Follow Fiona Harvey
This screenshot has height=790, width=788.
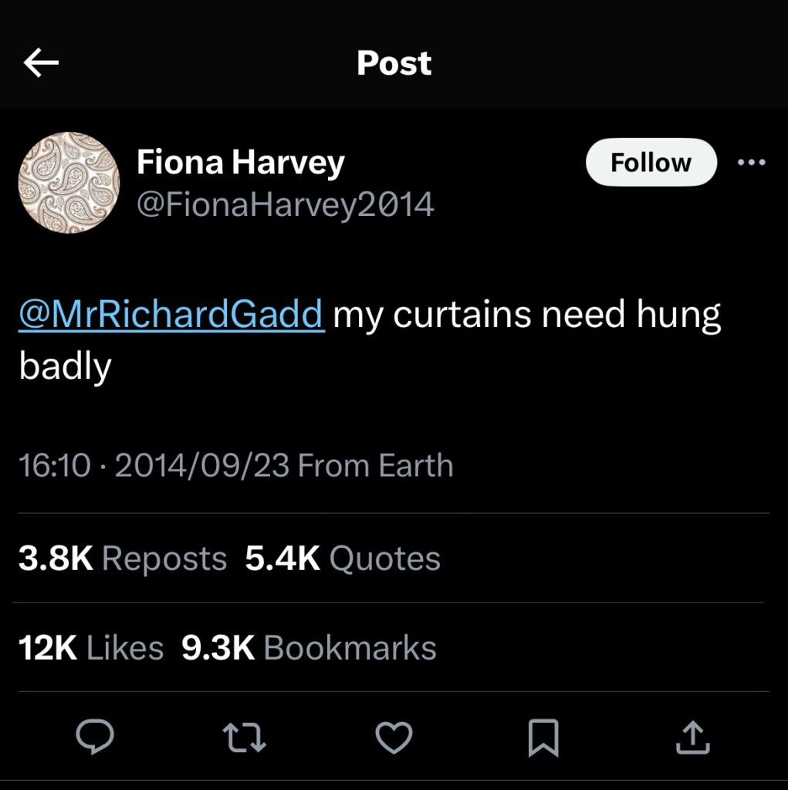coord(651,163)
